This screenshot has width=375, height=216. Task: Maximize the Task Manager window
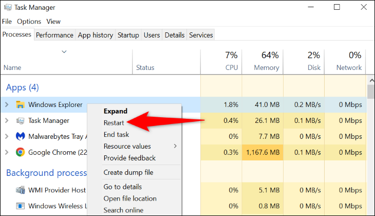click(337, 7)
